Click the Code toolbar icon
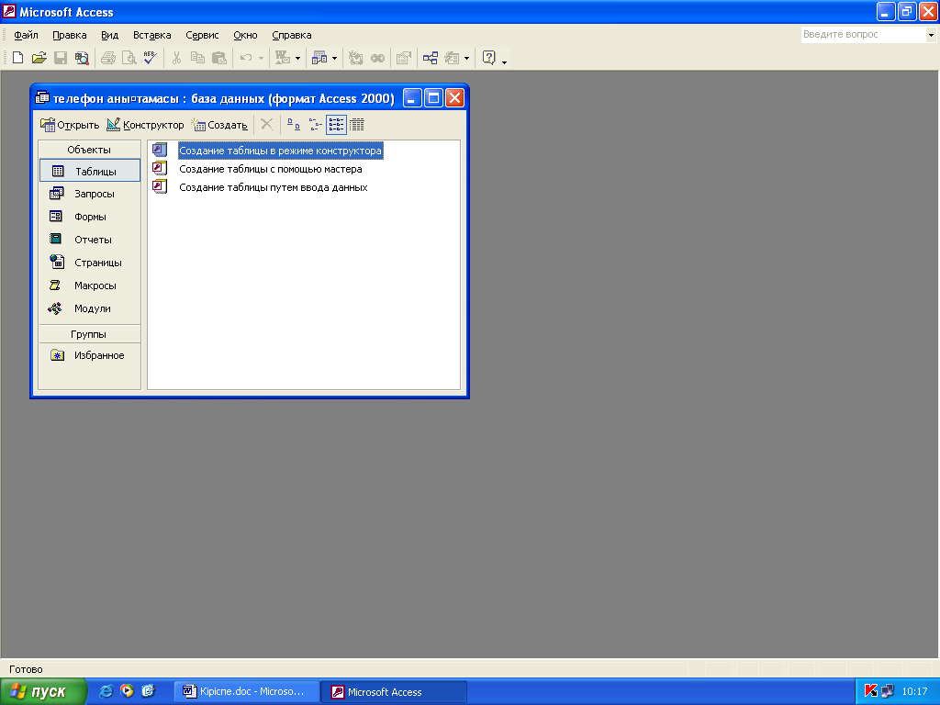 pyautogui.click(x=355, y=58)
